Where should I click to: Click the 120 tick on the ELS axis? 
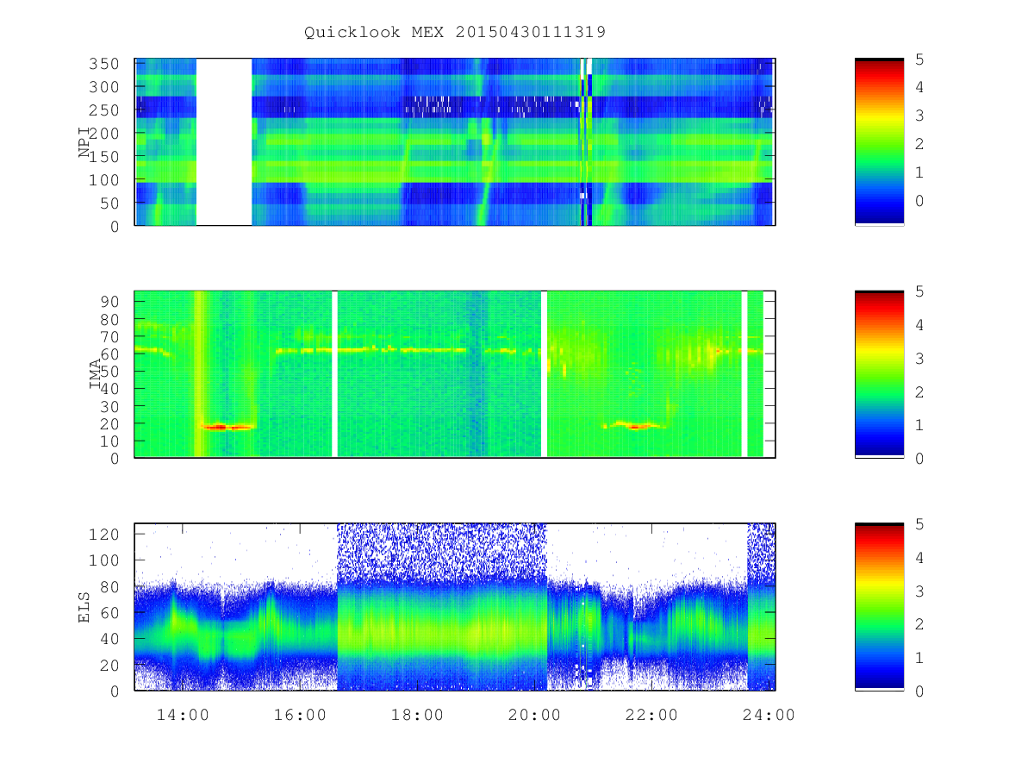[104, 534]
